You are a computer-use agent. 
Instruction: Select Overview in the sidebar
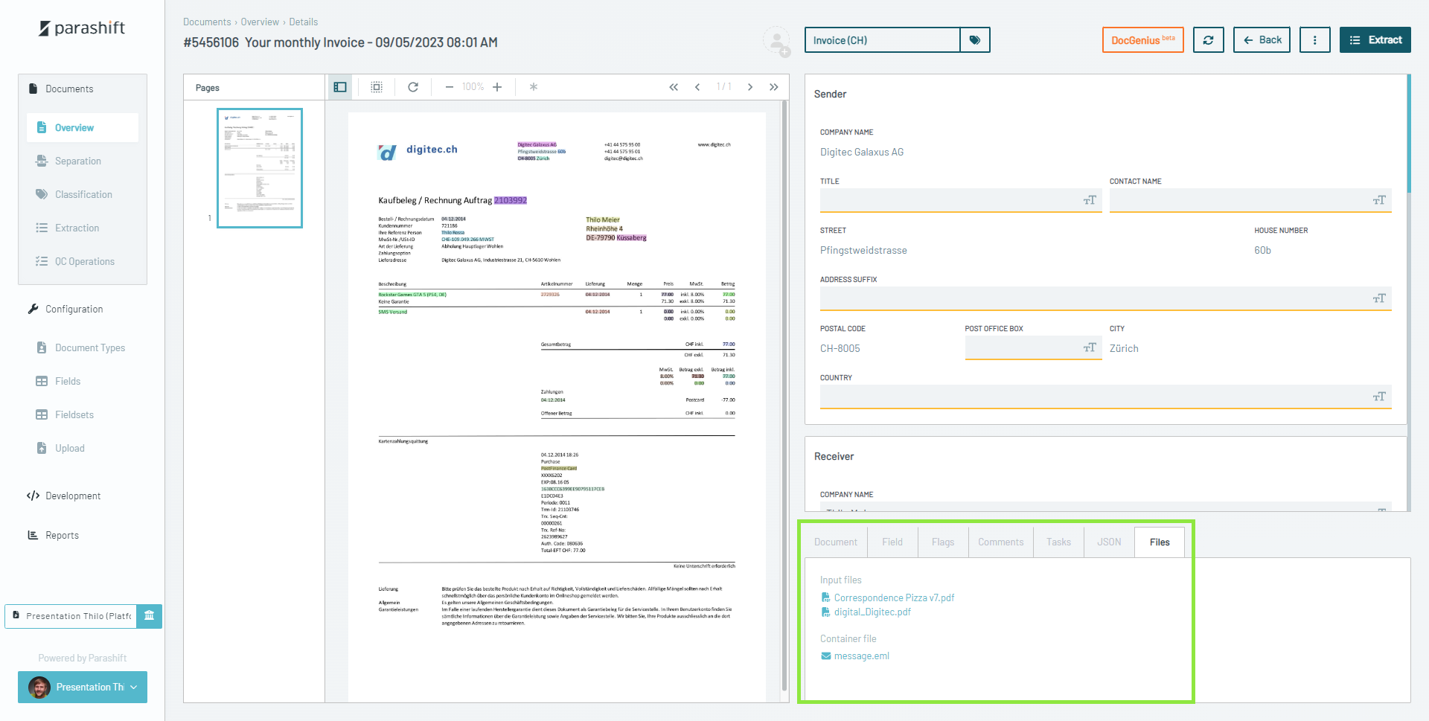pos(83,127)
